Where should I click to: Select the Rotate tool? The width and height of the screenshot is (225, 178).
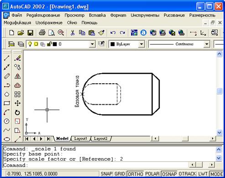click(x=17, y=113)
